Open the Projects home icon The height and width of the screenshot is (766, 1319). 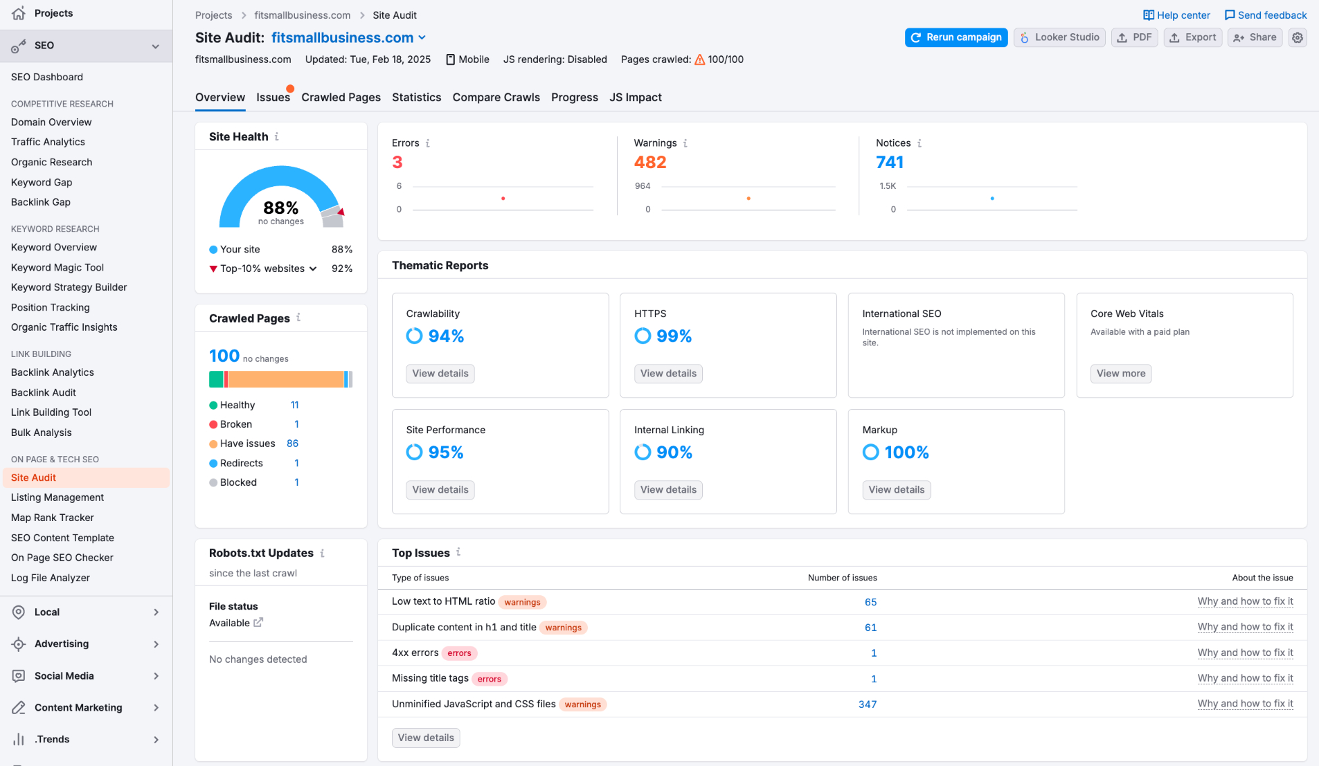tap(19, 13)
